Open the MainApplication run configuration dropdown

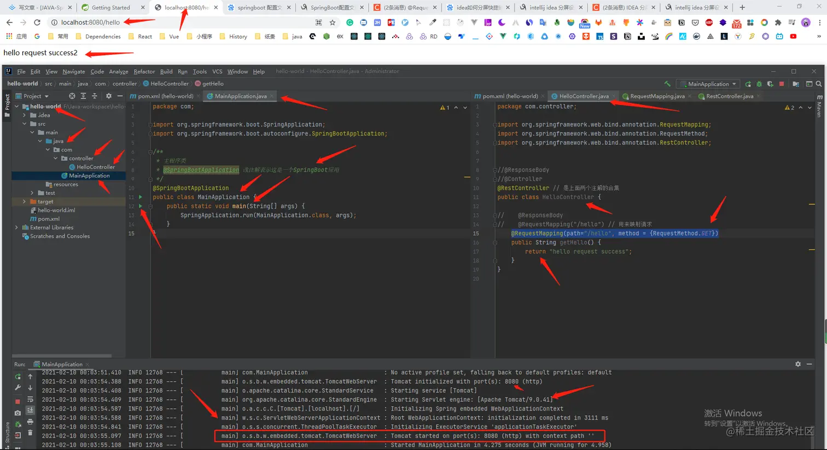click(x=708, y=84)
